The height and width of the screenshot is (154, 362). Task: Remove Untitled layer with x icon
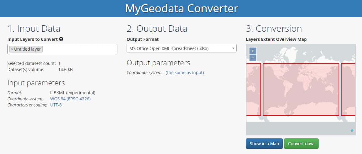(x=12, y=49)
